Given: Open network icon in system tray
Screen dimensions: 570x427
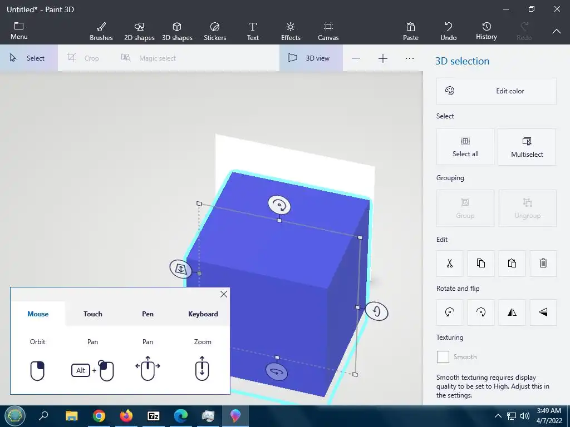Looking at the screenshot, I should 512,416.
